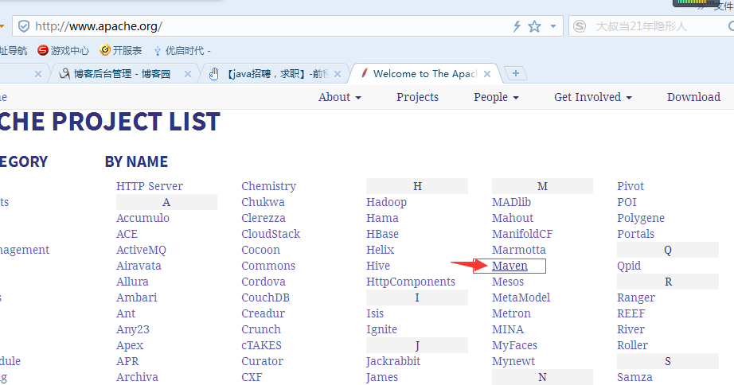The width and height of the screenshot is (734, 385).
Task: Click the lightning speed-mode icon
Action: 517,26
